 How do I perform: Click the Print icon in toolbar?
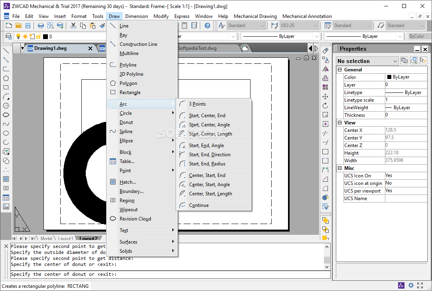click(41, 26)
